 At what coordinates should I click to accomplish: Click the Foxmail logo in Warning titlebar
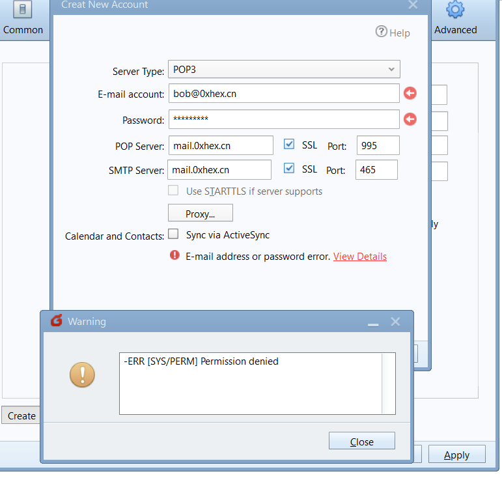click(x=57, y=321)
